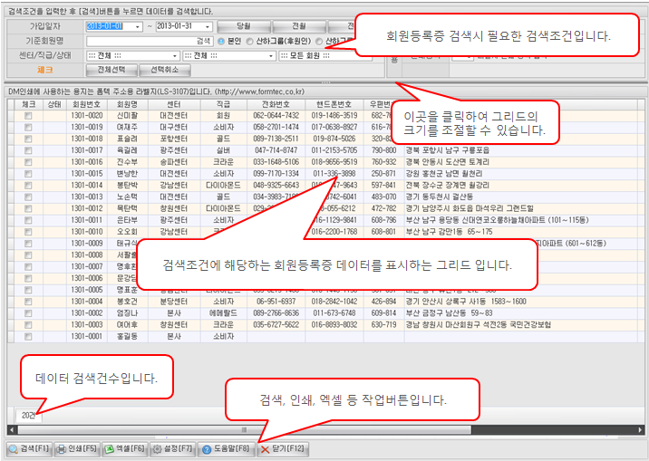This screenshot has width=649, height=461.
Task: Select mobile number 019-1486-3519 cell
Action: click(334, 116)
